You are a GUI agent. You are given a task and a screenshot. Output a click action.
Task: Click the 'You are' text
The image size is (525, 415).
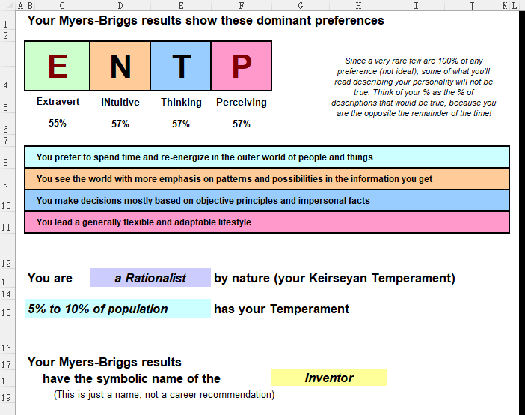[50, 278]
